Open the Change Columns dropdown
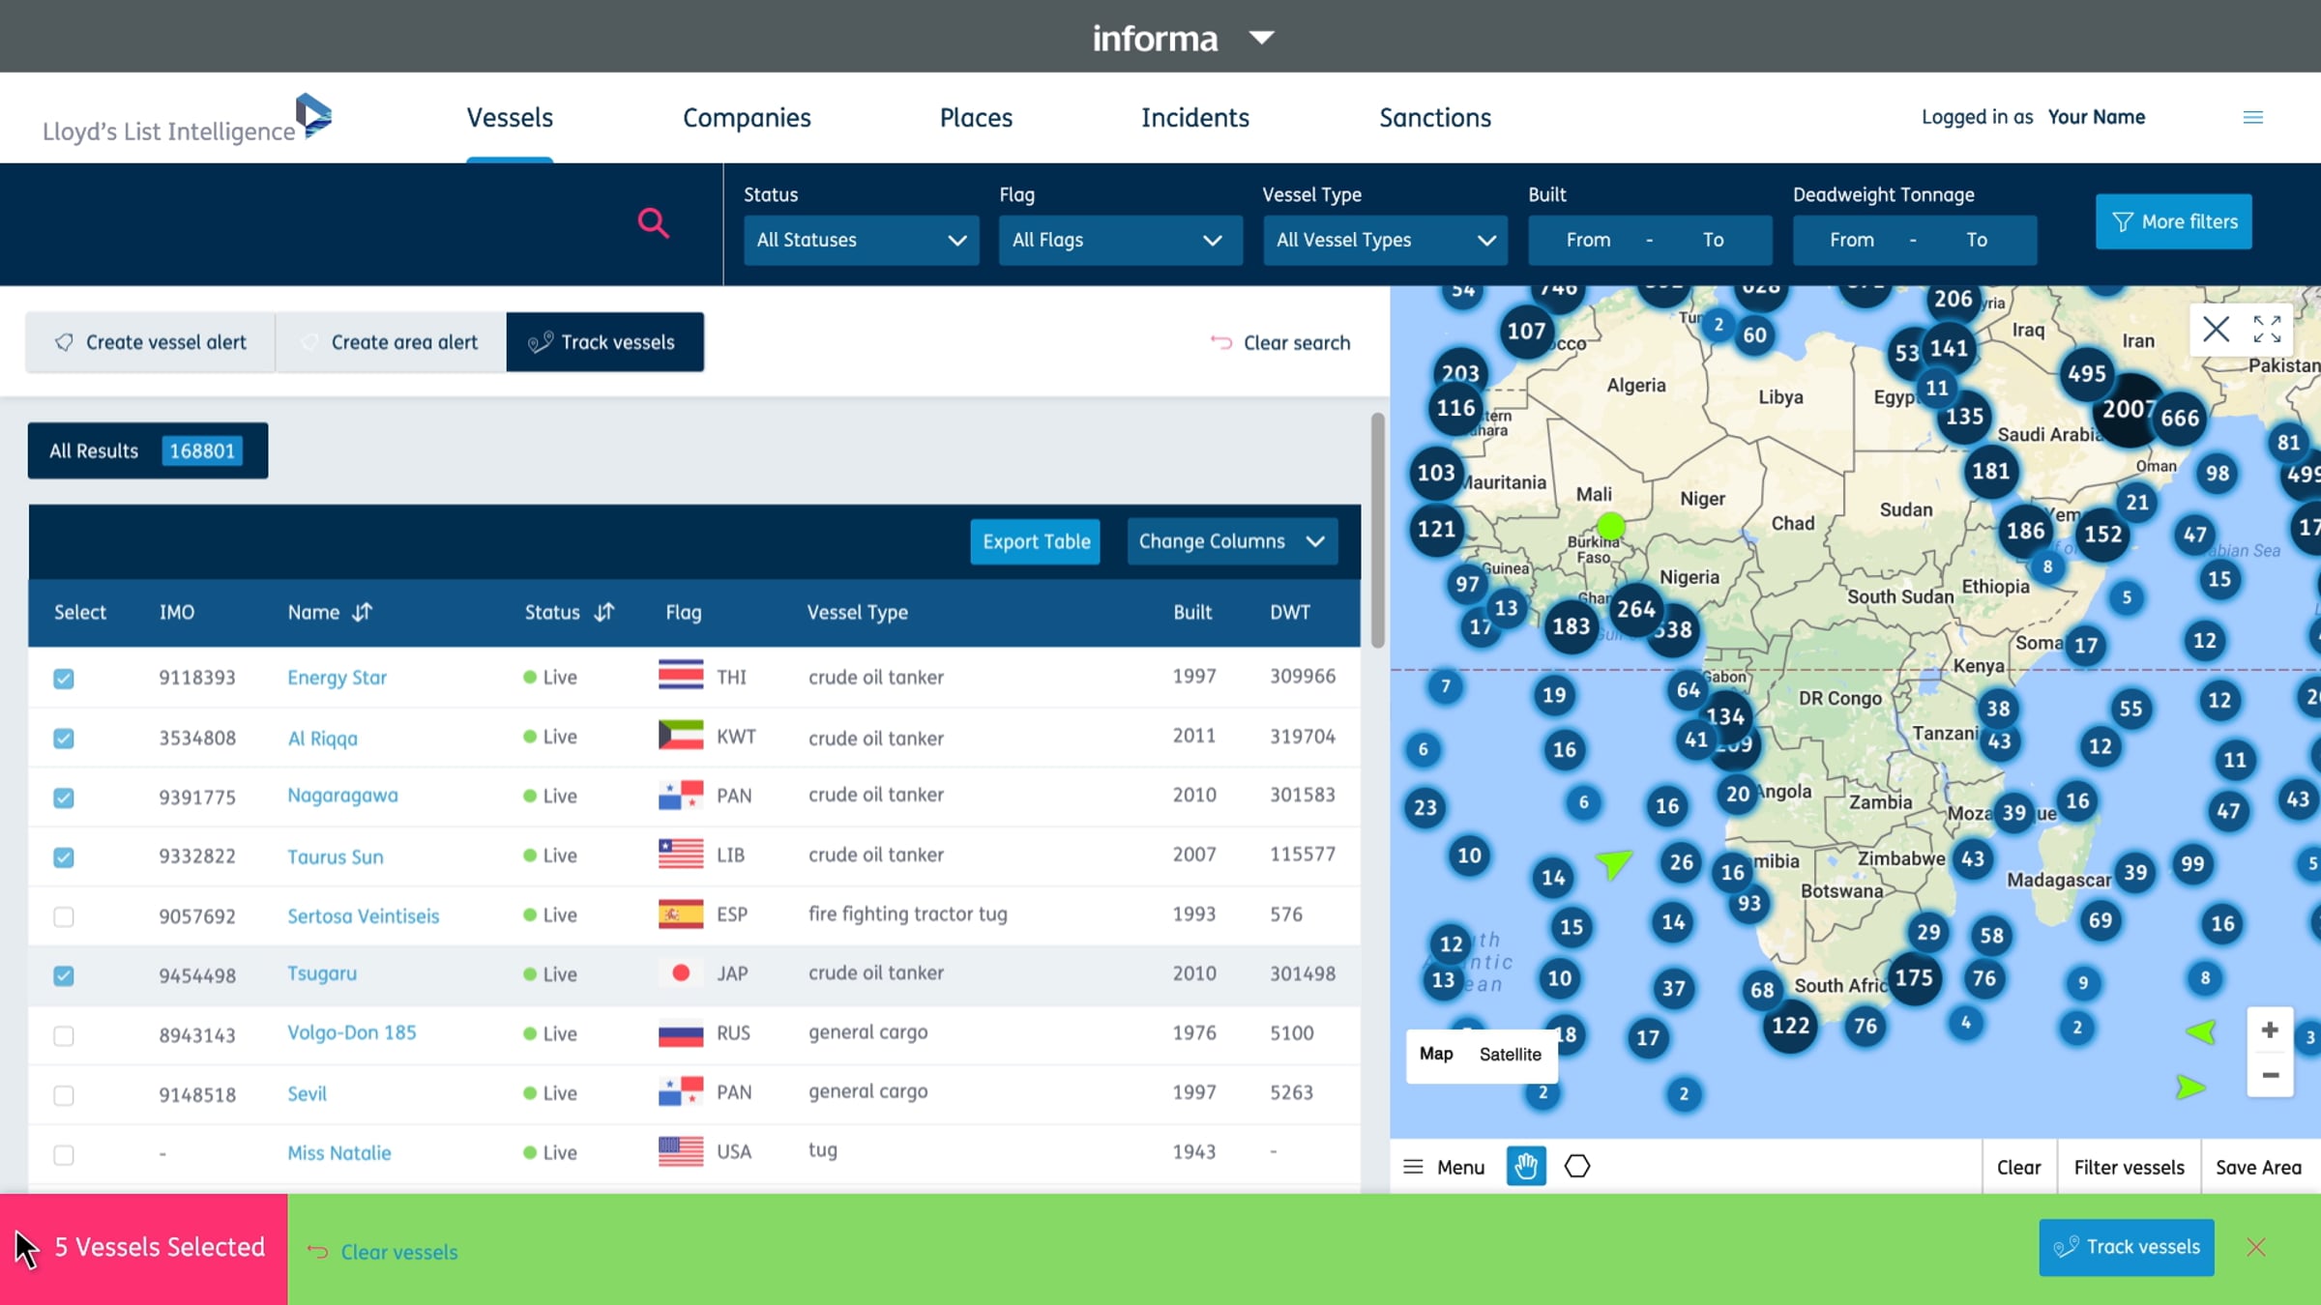Viewport: 2321px width, 1305px height. 1231,541
